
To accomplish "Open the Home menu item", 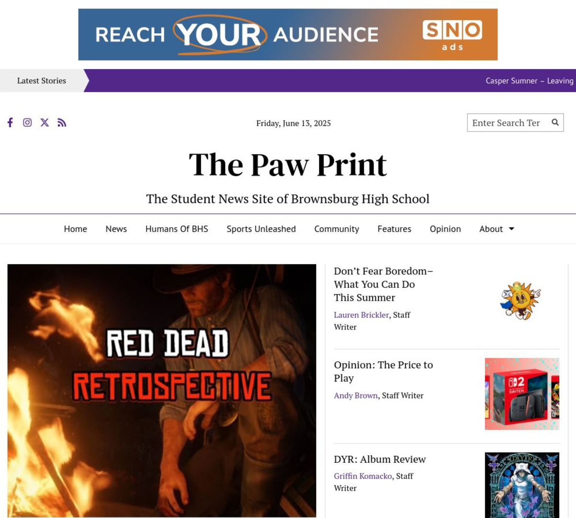I will click(75, 229).
